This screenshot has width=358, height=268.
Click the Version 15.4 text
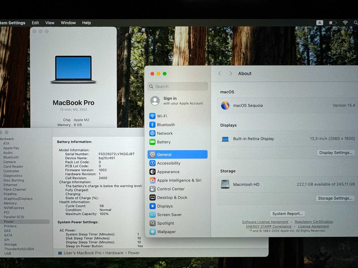click(344, 105)
